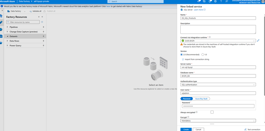Screen dimensions: 265x131
Task: Click the Create button
Action: [x=186, y=129]
